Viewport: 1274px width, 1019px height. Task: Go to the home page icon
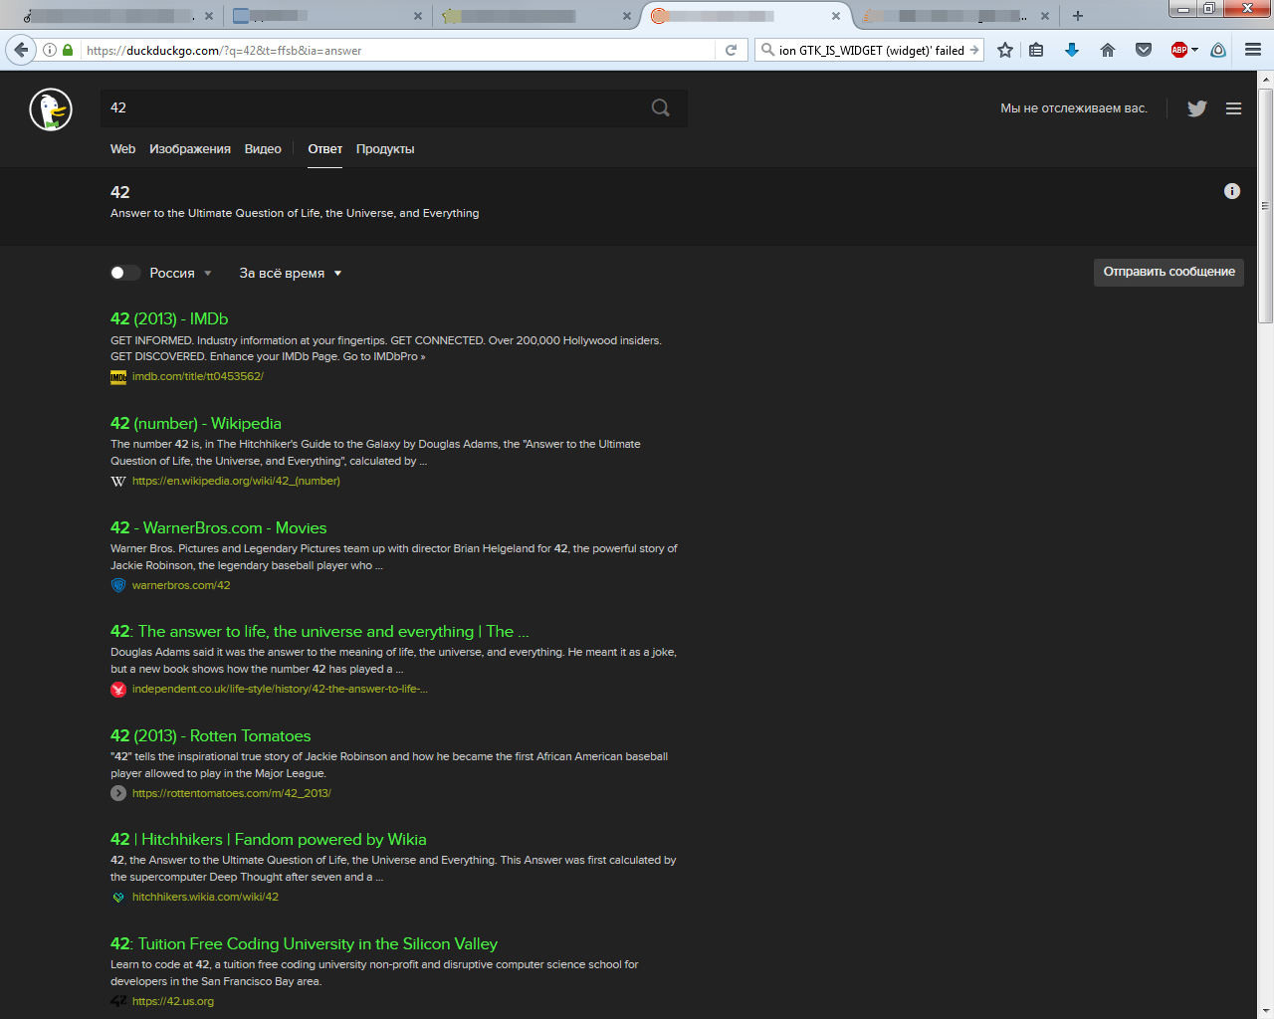(x=1108, y=50)
